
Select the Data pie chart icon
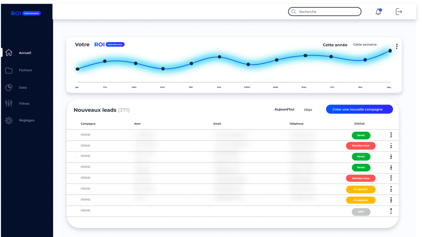tap(9, 87)
